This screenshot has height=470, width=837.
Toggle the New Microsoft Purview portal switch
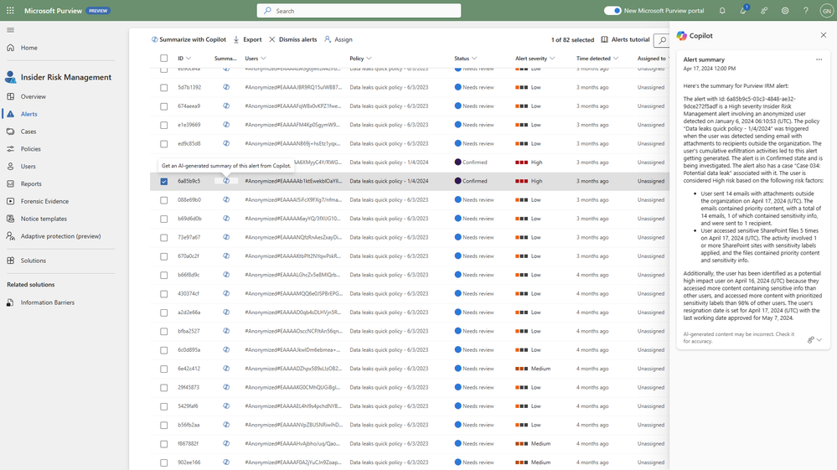(612, 11)
